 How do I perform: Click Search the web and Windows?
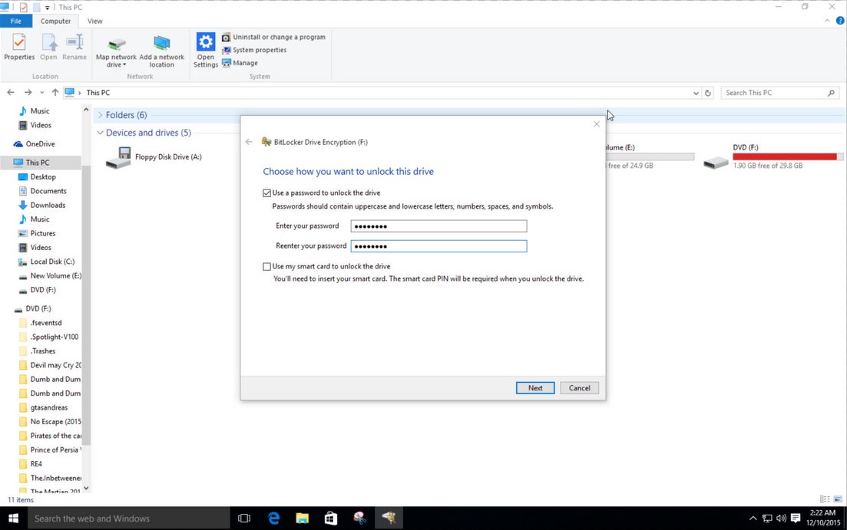pyautogui.click(x=128, y=518)
